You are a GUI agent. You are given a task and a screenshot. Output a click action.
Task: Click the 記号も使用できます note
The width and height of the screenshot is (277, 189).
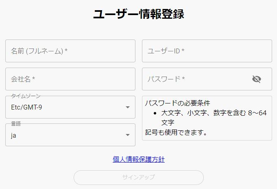176,132
